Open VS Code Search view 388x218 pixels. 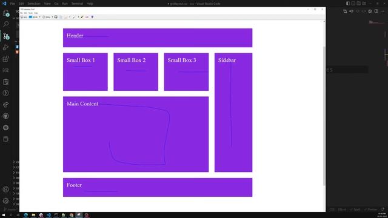click(x=5, y=24)
